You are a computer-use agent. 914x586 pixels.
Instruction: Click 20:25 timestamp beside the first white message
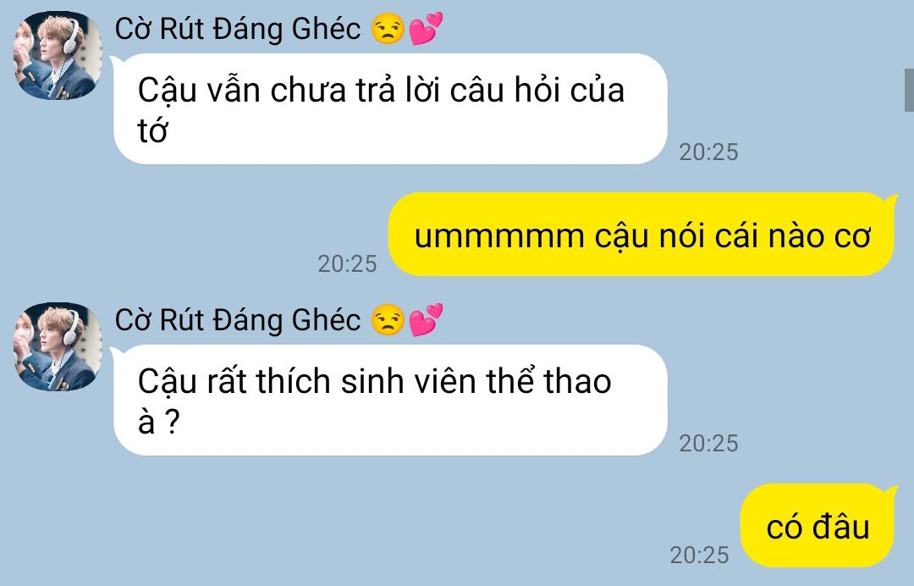pos(708,152)
